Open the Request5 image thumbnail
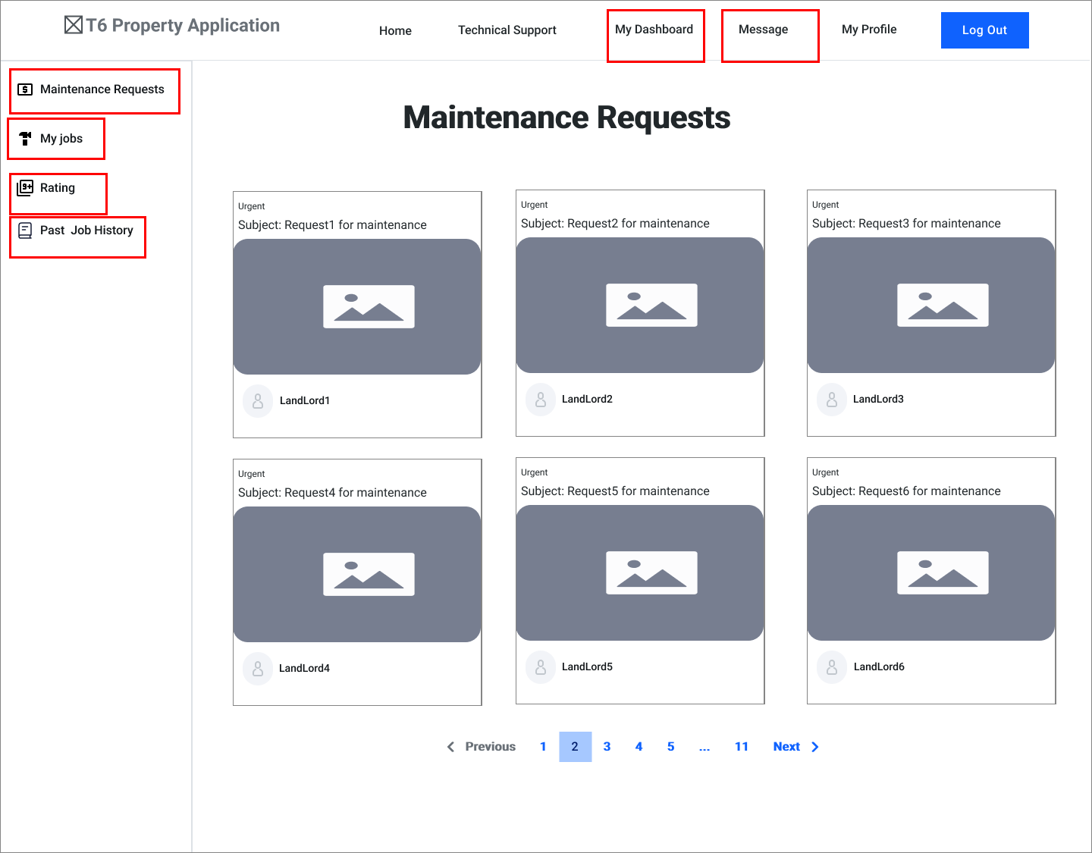The image size is (1092, 853). (x=640, y=573)
